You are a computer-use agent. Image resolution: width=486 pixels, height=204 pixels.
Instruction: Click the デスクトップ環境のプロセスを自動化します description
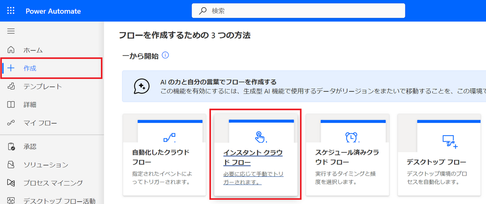point(437,178)
